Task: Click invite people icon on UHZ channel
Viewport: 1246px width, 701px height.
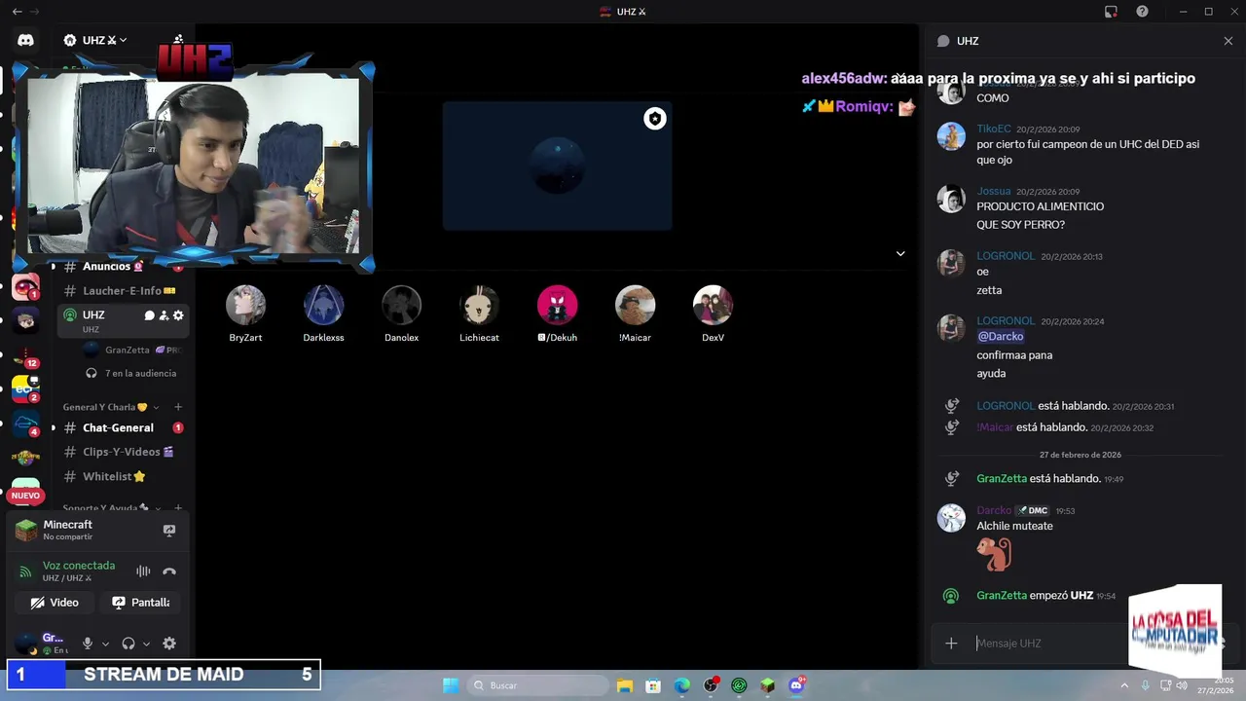Action: pyautogui.click(x=164, y=315)
